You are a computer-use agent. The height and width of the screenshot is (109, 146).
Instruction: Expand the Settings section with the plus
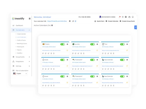click(x=29, y=66)
